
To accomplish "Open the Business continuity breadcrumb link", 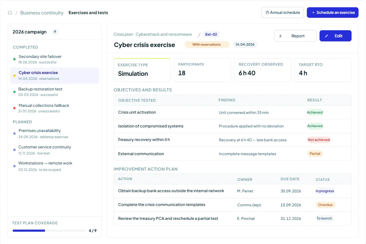I will [x=42, y=13].
